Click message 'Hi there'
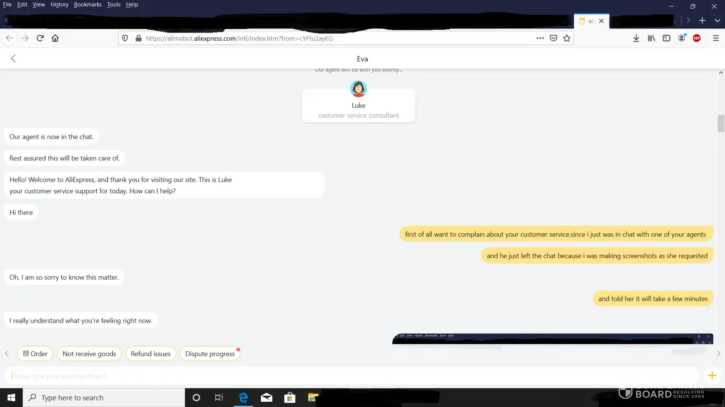 (x=21, y=212)
